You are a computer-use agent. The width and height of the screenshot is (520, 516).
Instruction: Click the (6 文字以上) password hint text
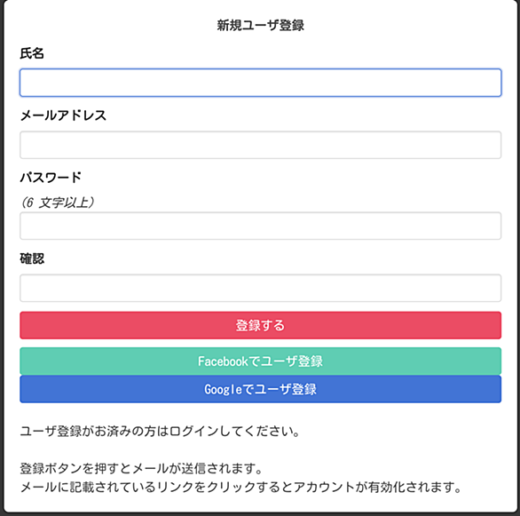click(58, 202)
